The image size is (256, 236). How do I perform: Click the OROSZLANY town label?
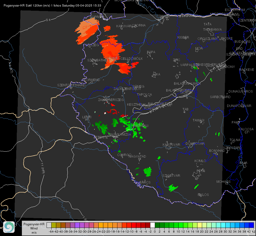tap(208, 39)
